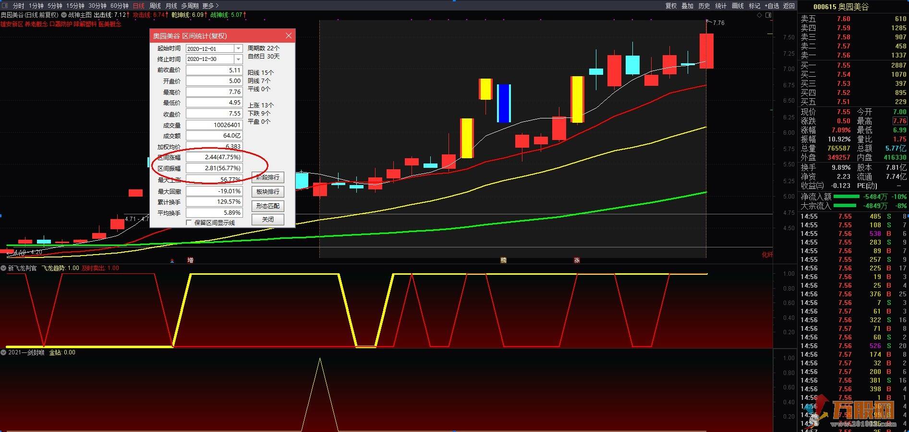Switch to 30分钟 period tab
The height and width of the screenshot is (432, 909).
coord(97,6)
